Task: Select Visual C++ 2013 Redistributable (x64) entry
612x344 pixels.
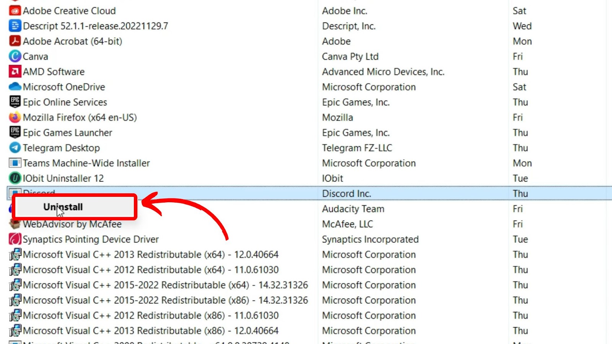Action: (x=150, y=255)
